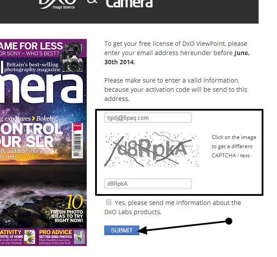Click the '10 Fresh Photo Ideas' cover headline
277x257 pixels.
pos(67,209)
